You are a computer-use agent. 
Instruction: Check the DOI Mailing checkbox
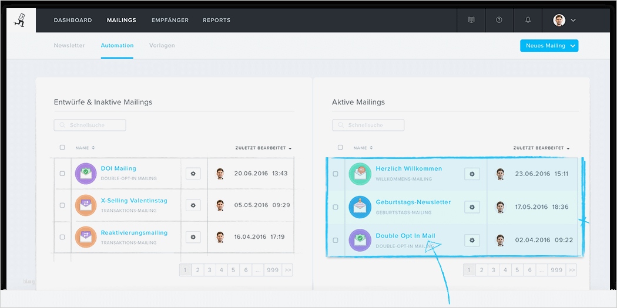[62, 173]
